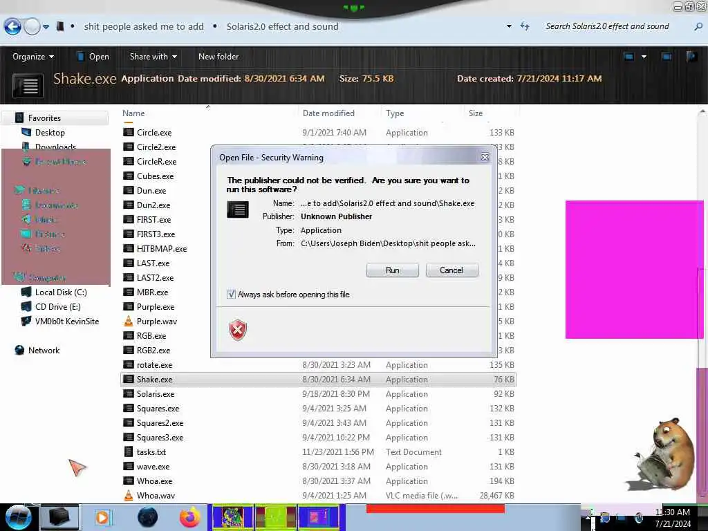Select Local Disk (C:) in the sidebar

tap(61, 292)
